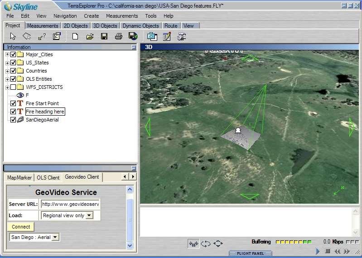This screenshot has width=362, height=258.
Task: Switch to the 2D Objects tab
Action: (76, 26)
